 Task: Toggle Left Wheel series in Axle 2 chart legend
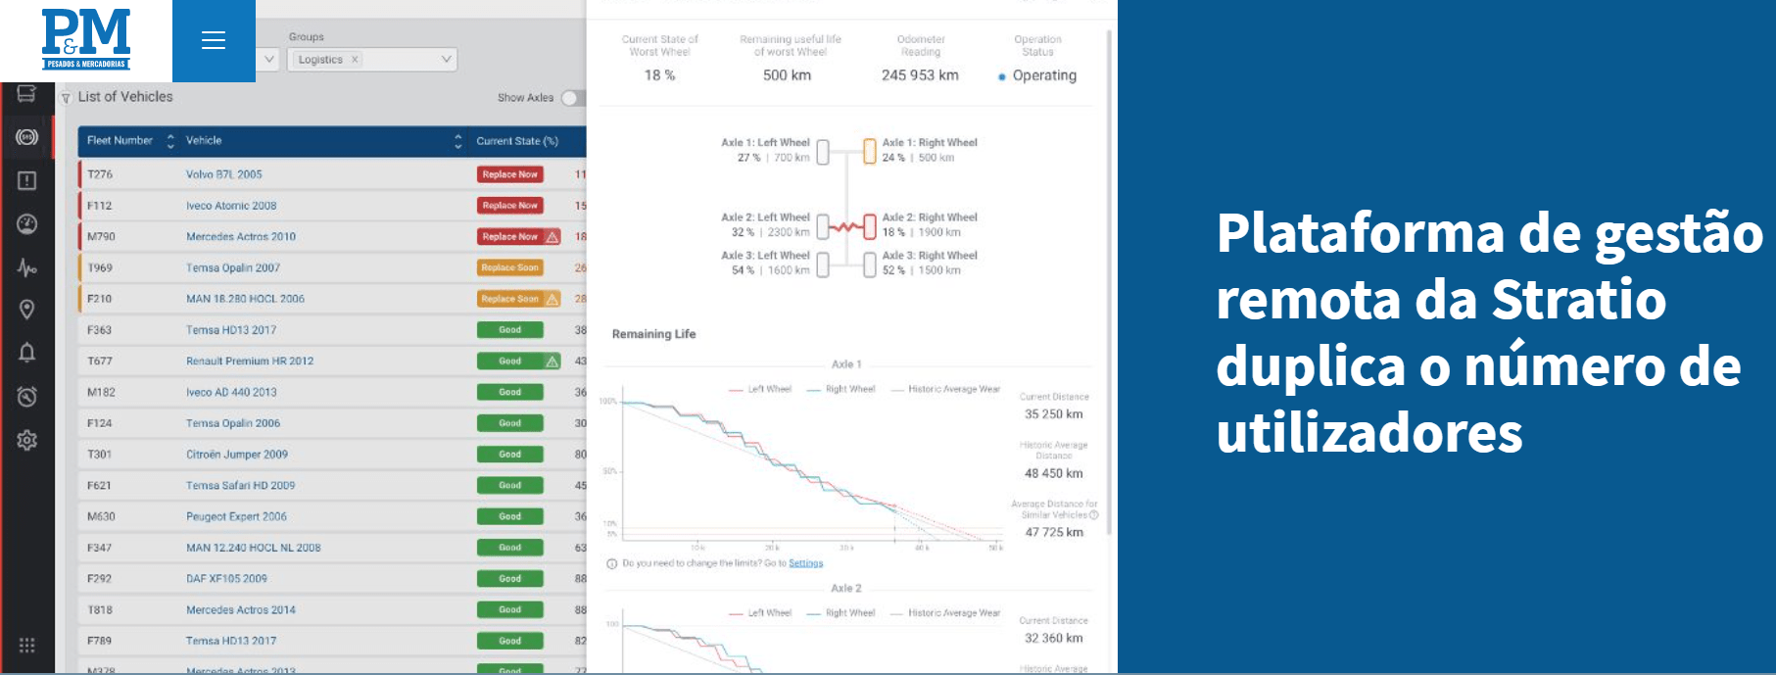click(759, 613)
